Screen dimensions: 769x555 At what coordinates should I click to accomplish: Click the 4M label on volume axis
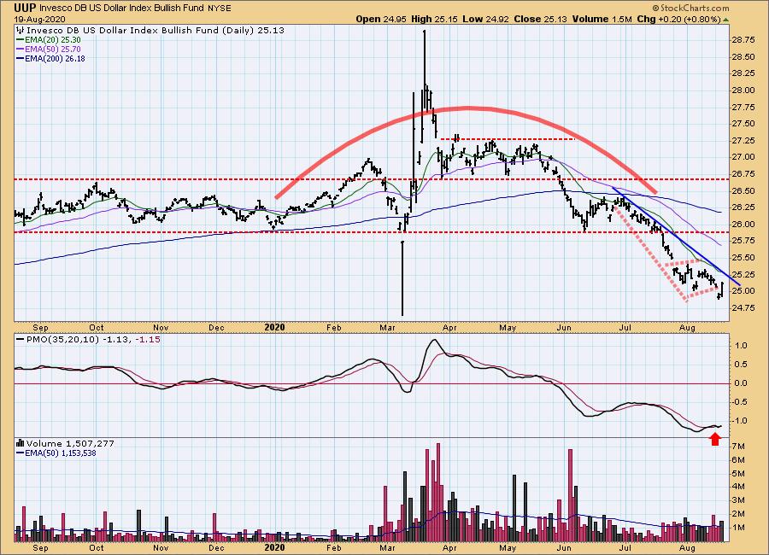pos(739,487)
